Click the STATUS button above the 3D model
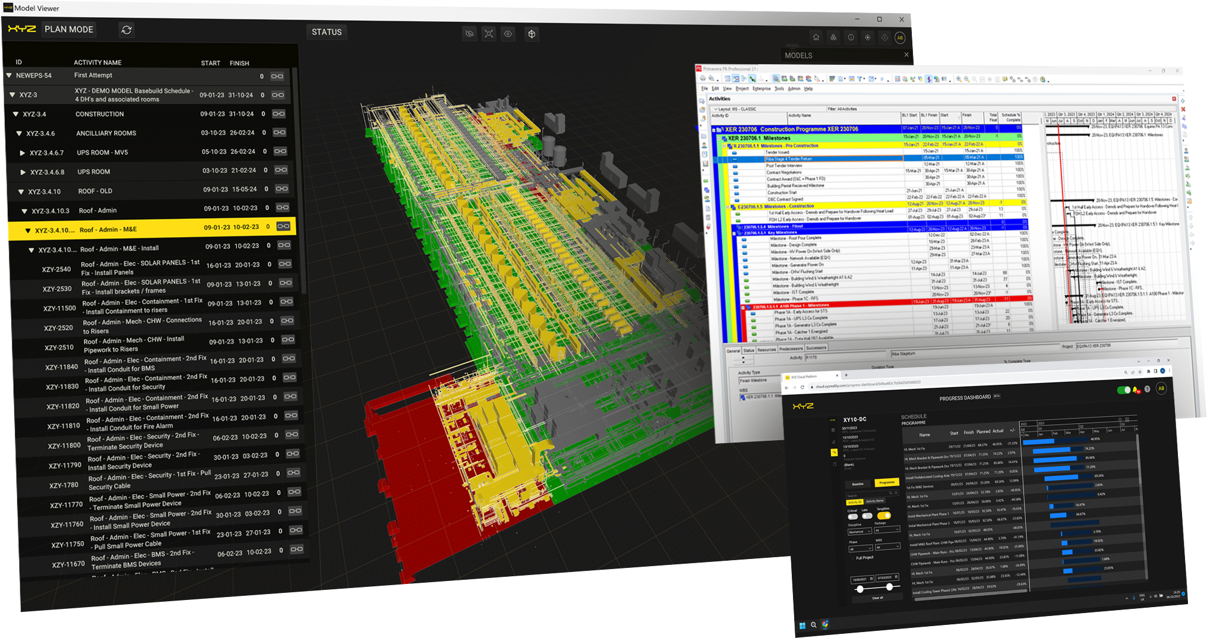 [x=326, y=31]
